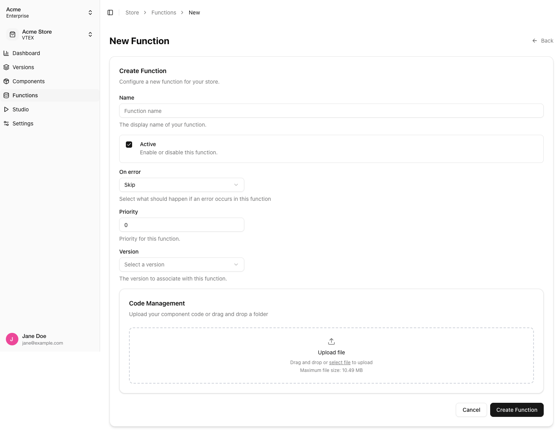Open the Select a version dropdown
Viewport: 557px width, 436px height.
[182, 264]
